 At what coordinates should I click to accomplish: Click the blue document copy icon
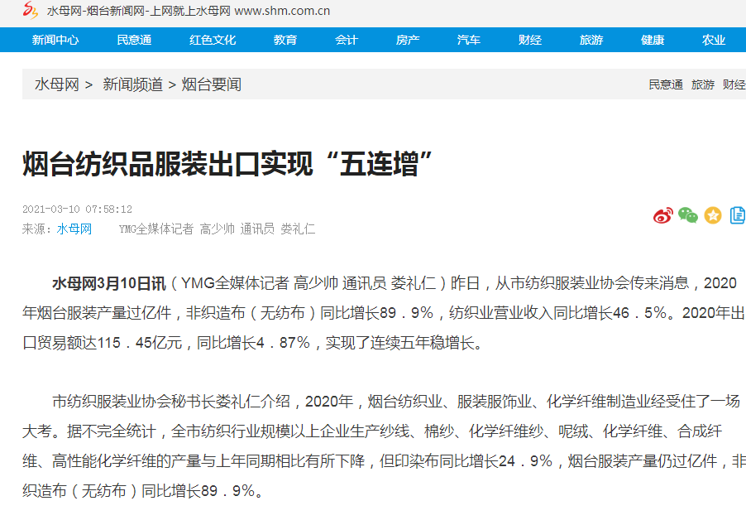tap(737, 215)
